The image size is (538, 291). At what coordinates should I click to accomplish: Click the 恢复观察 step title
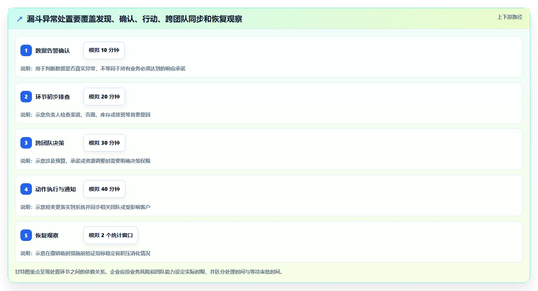47,235
